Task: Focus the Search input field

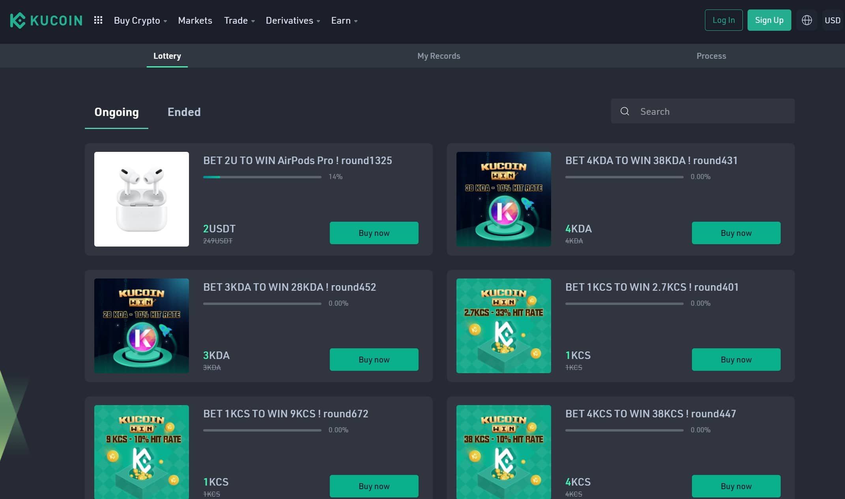Action: point(710,112)
